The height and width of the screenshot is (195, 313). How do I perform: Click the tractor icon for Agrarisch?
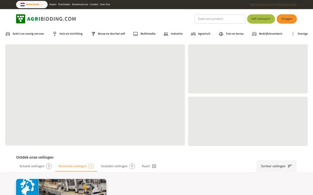(x=193, y=34)
